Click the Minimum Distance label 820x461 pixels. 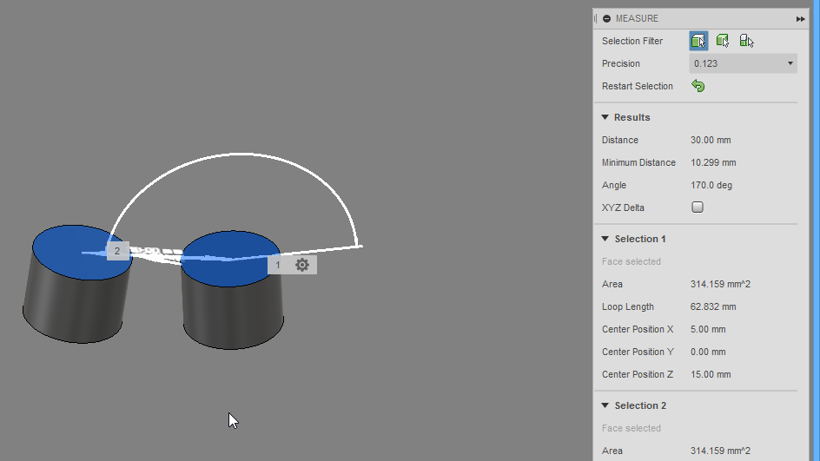(x=638, y=162)
